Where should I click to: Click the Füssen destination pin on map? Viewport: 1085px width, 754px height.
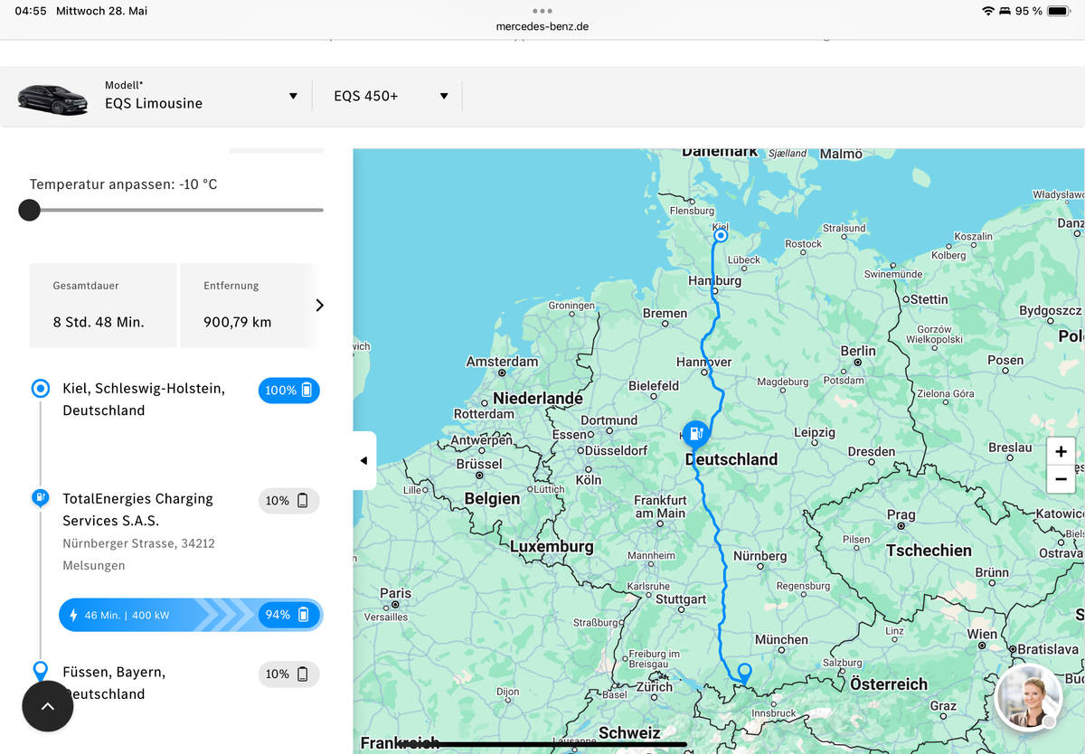click(744, 673)
